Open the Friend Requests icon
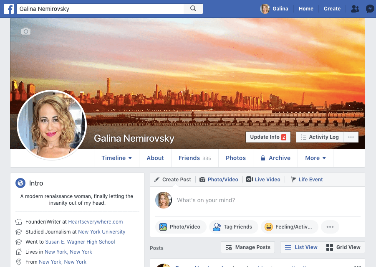The width and height of the screenshot is (376, 267). [355, 9]
